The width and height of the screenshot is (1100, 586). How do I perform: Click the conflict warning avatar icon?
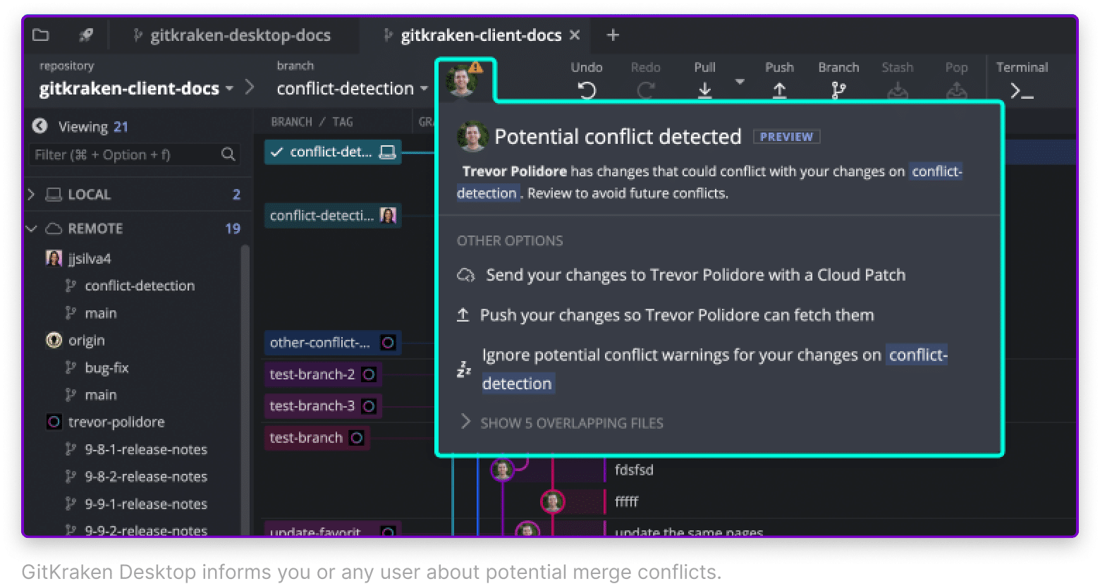[463, 80]
